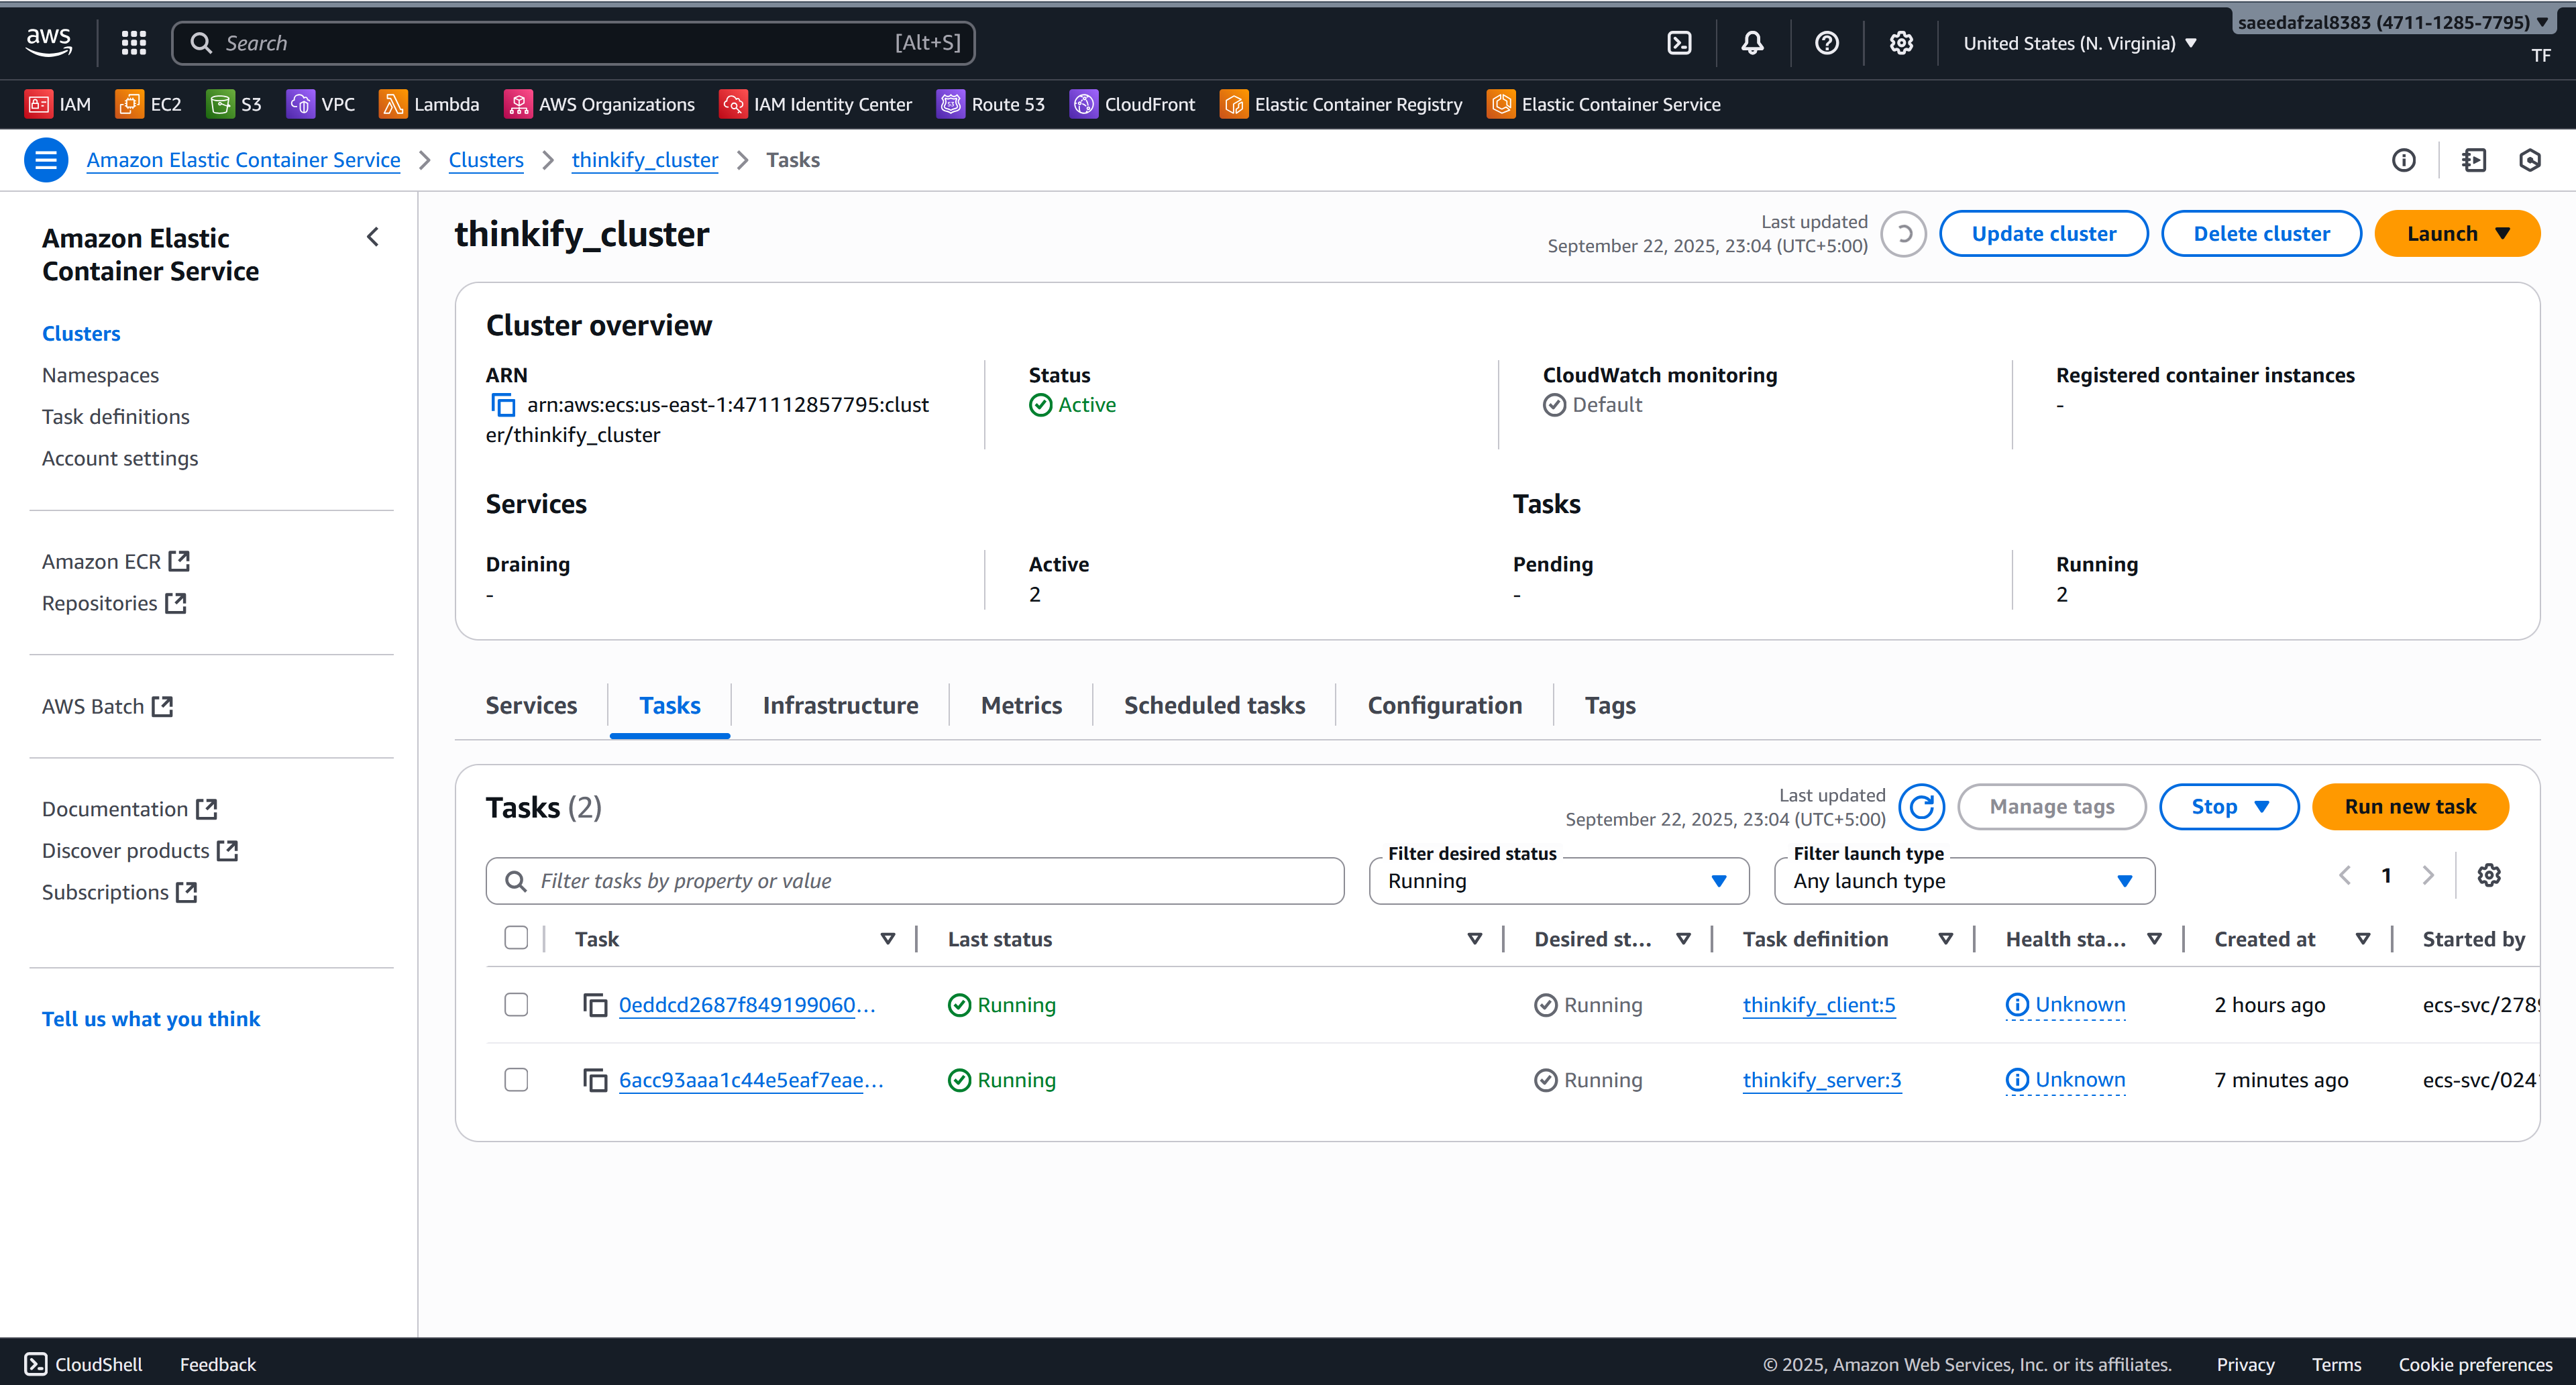Image resolution: width=2576 pixels, height=1385 pixels.
Task: Switch to the Infrastructure tab
Action: 840,705
